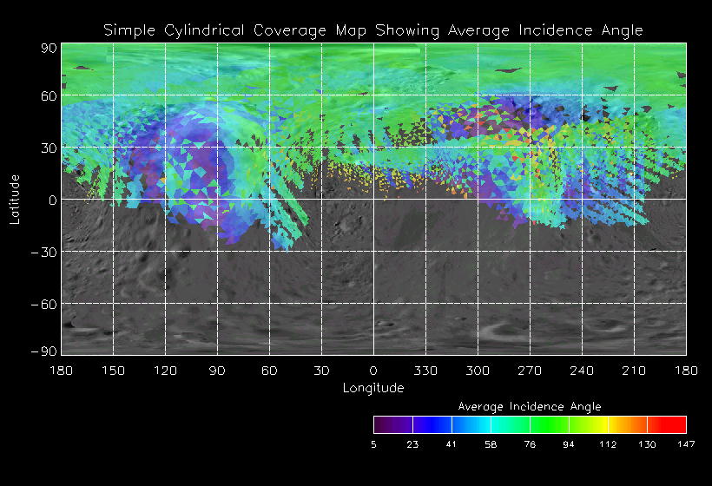Click the legend value 5
712x486 pixels.
[374, 444]
